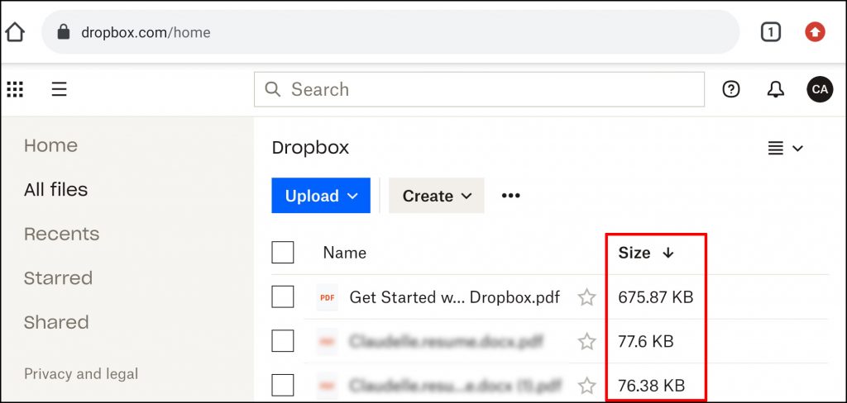Tick checkbox for Get Started Dropbox.pdf
Image resolution: width=847 pixels, height=403 pixels.
click(x=283, y=296)
